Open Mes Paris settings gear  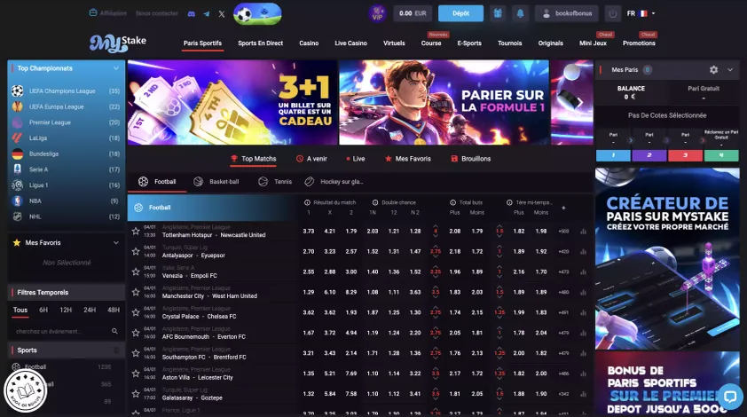click(x=713, y=69)
